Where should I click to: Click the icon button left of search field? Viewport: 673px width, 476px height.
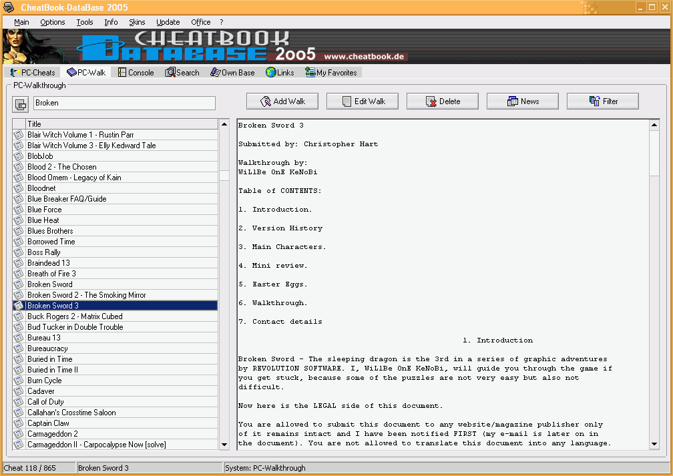tap(20, 103)
